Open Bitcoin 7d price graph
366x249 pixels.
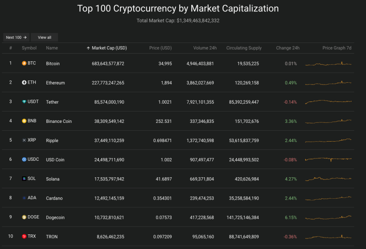[x=328, y=64]
